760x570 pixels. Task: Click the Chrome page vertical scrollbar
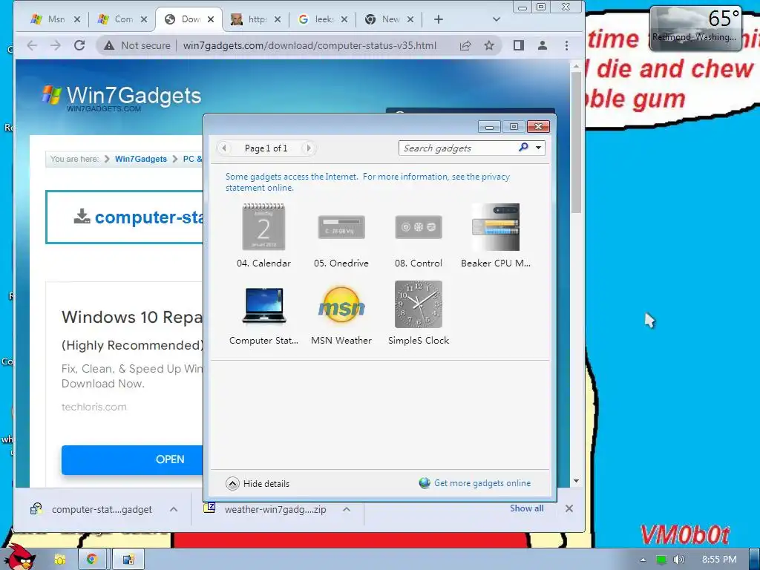click(x=576, y=143)
